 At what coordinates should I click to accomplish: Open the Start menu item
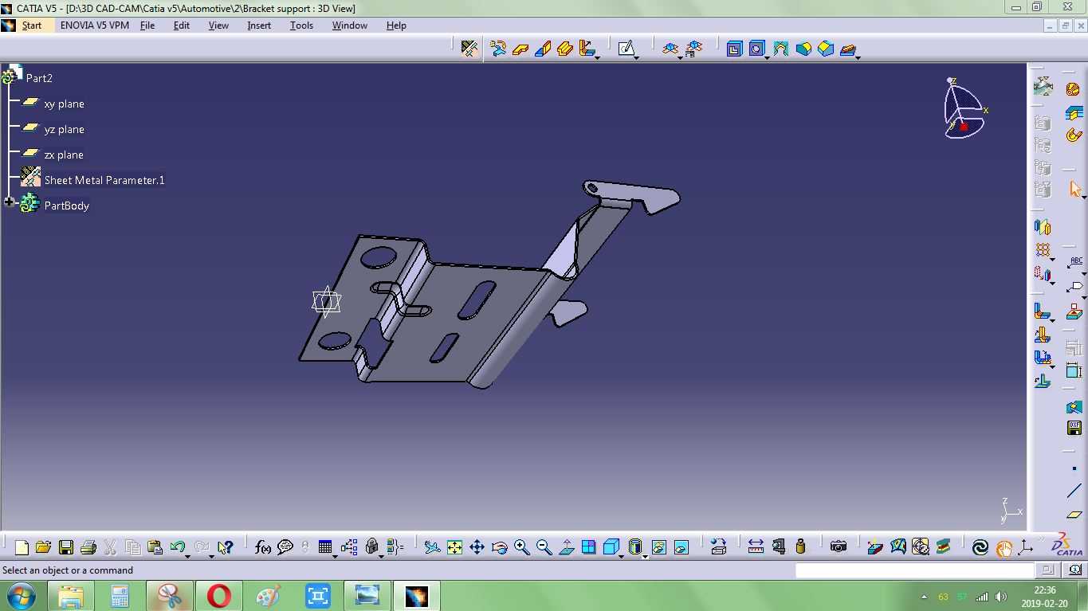31,25
